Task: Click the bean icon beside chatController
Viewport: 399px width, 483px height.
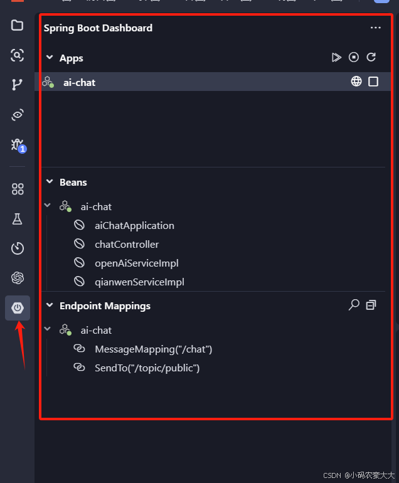Action: [79, 244]
